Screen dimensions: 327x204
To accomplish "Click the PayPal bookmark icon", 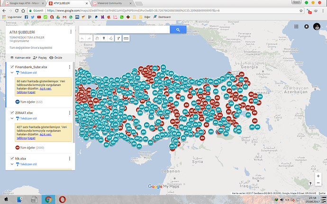I will [96, 17].
